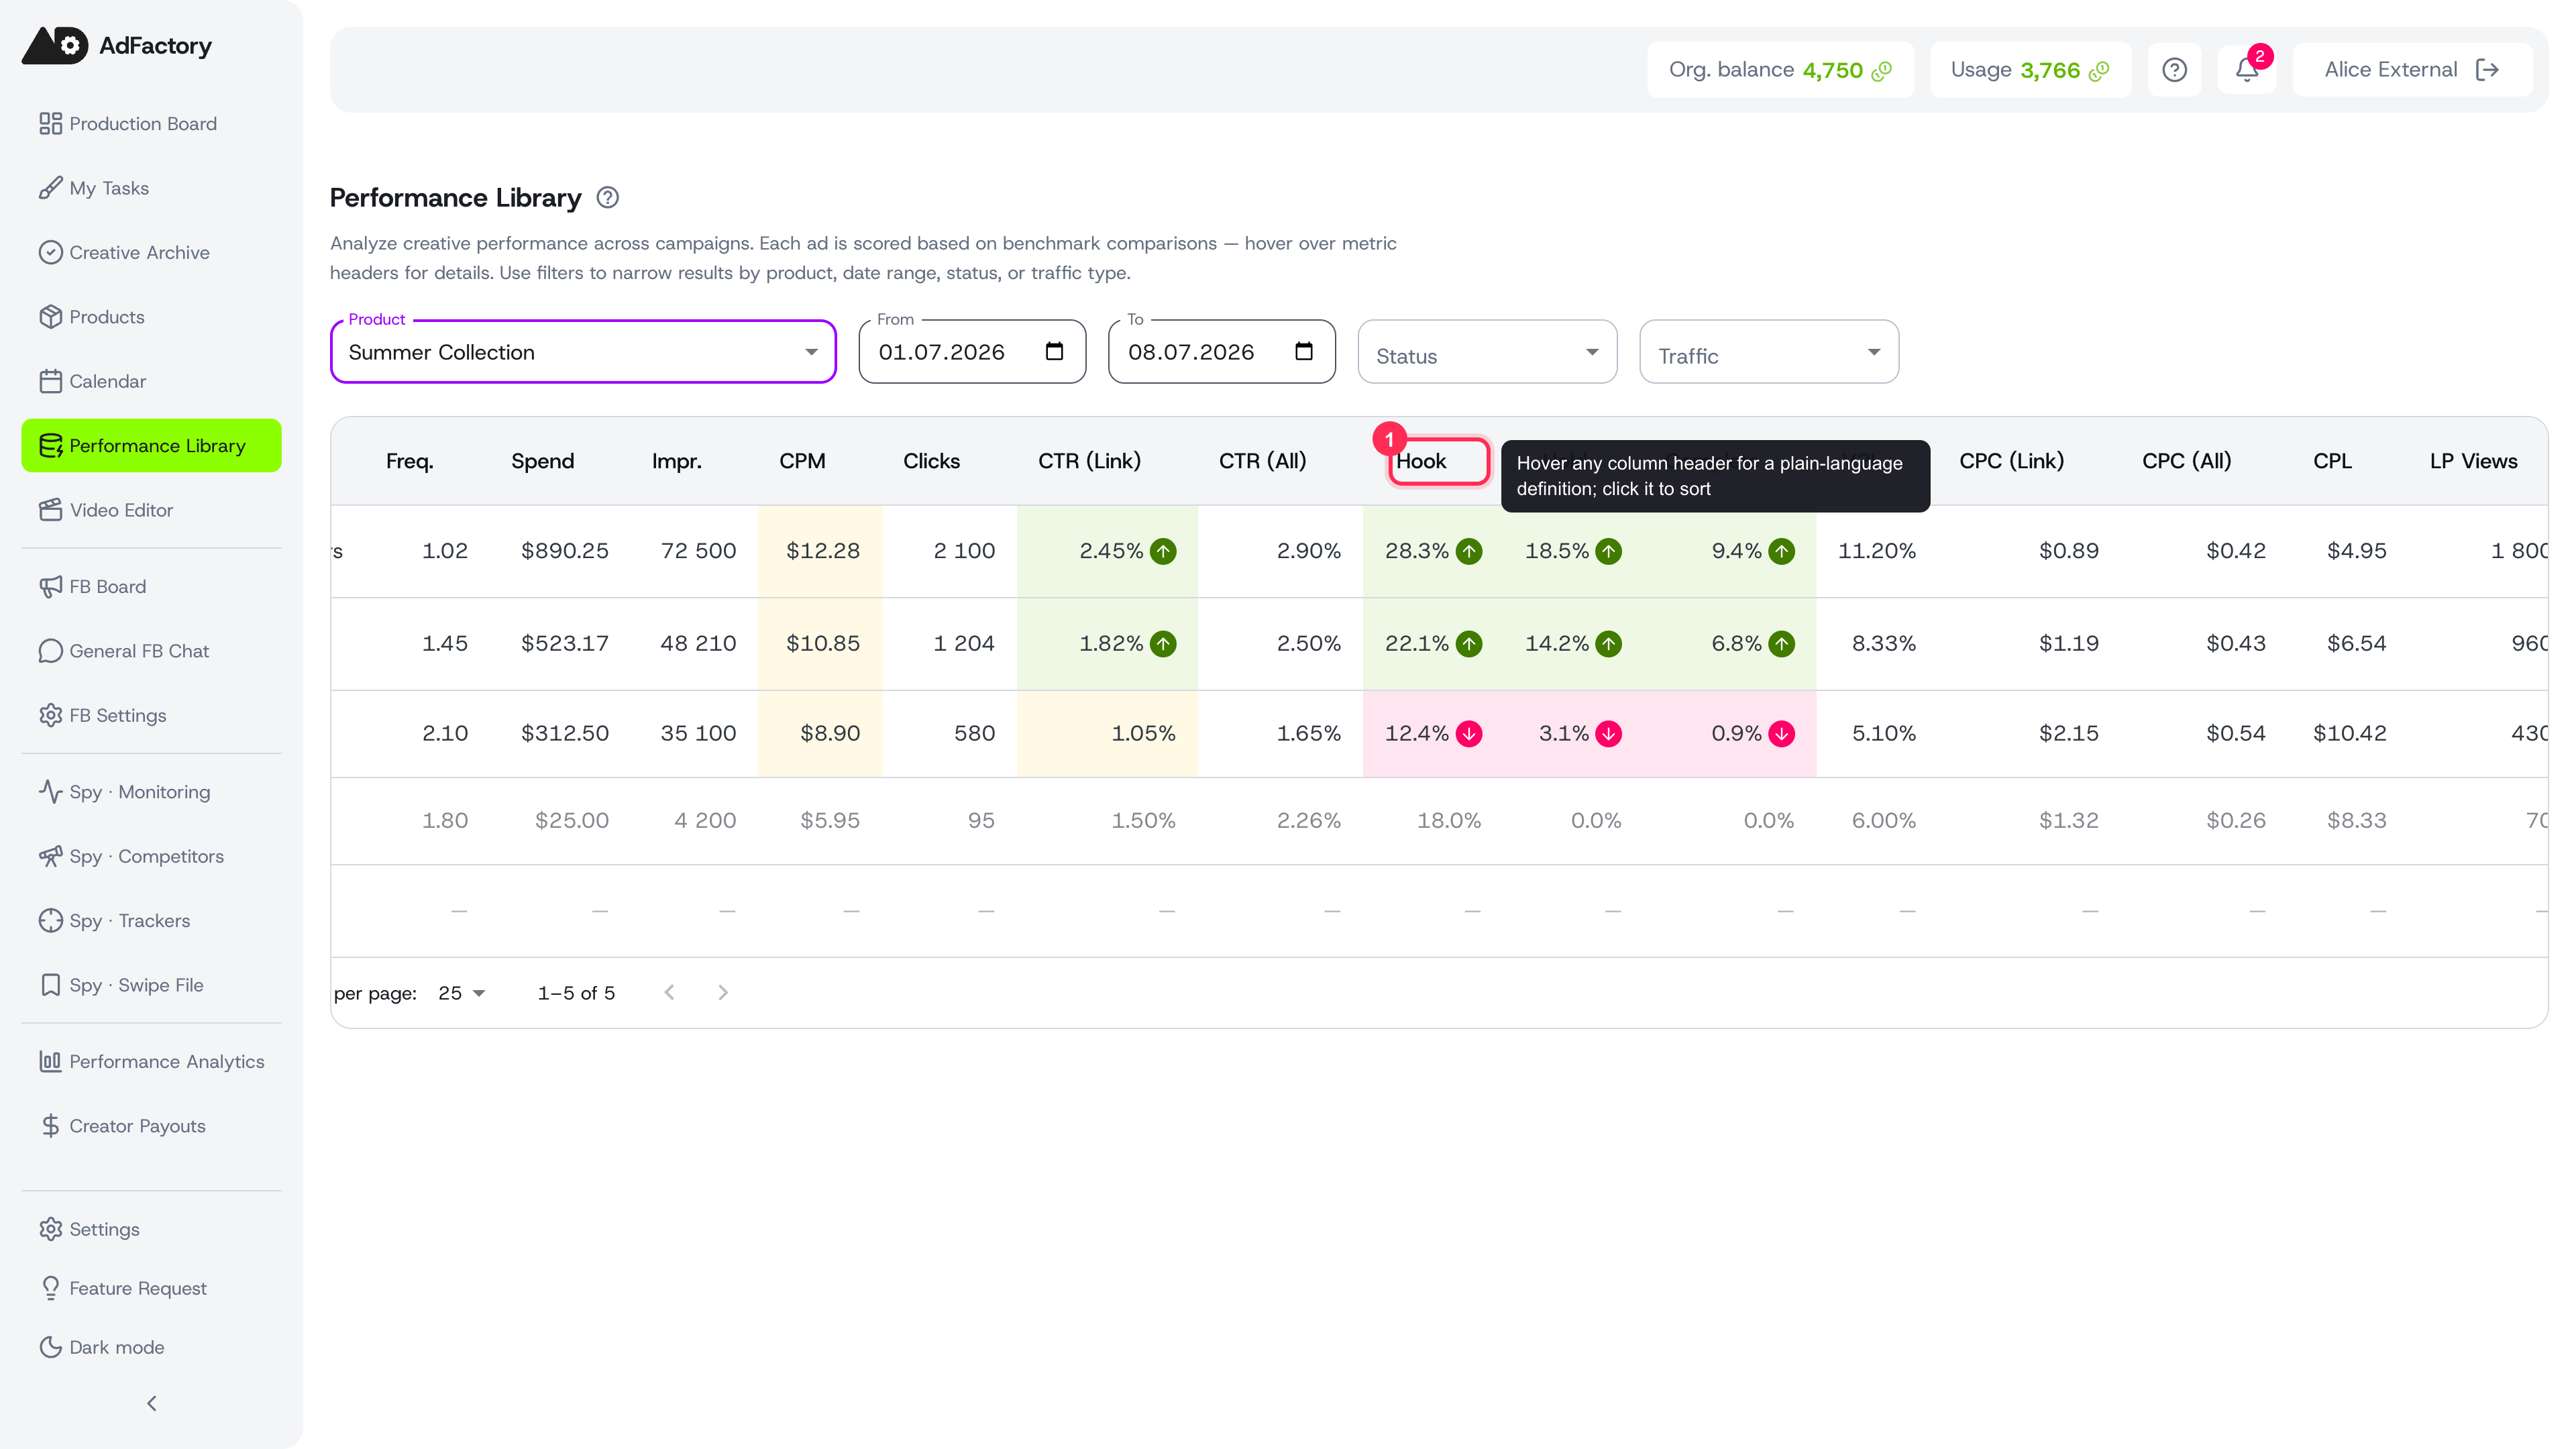Screen dimensions: 2576x1449
Task: Sort by the CPM column header
Action: pyautogui.click(x=802, y=461)
